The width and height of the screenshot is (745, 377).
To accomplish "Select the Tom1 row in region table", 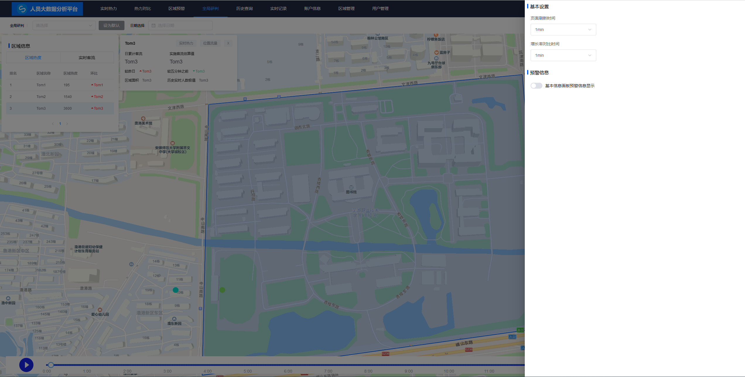I will pyautogui.click(x=60, y=85).
